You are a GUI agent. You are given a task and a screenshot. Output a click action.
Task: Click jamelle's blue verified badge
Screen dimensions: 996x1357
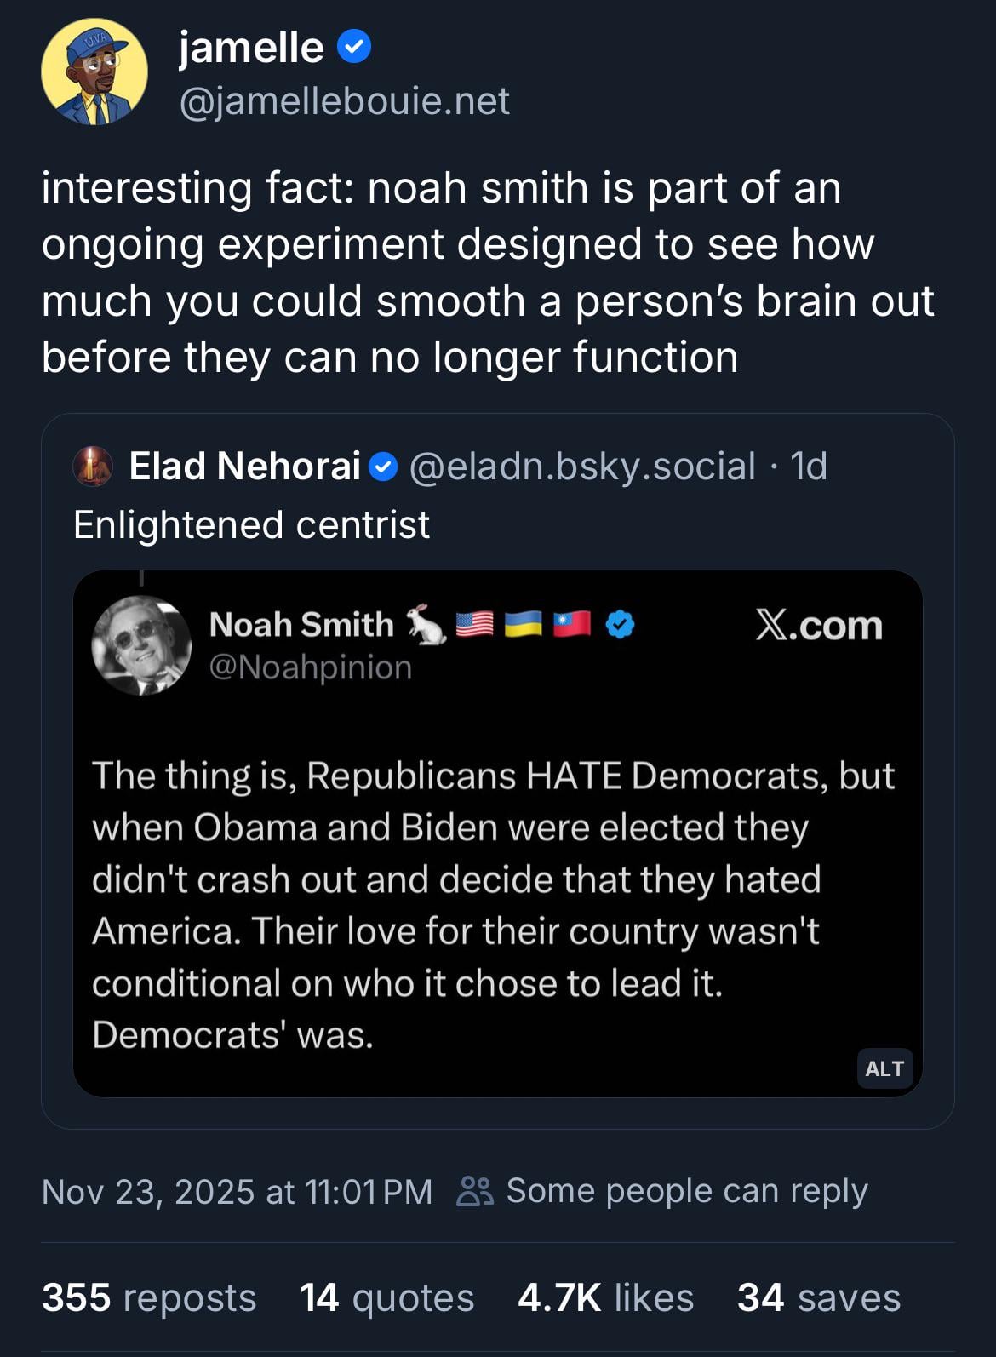(x=354, y=47)
